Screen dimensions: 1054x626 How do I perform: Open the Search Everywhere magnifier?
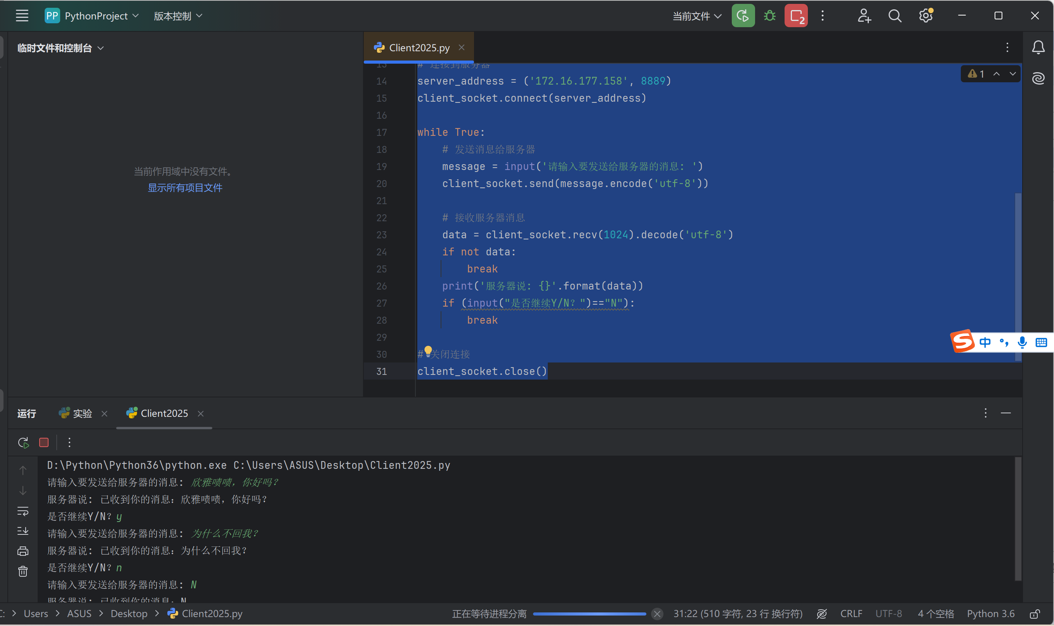(894, 16)
